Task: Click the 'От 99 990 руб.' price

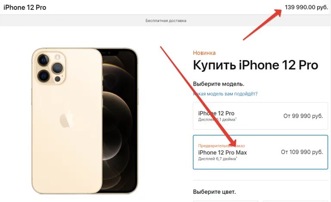Action: pyautogui.click(x=303, y=116)
